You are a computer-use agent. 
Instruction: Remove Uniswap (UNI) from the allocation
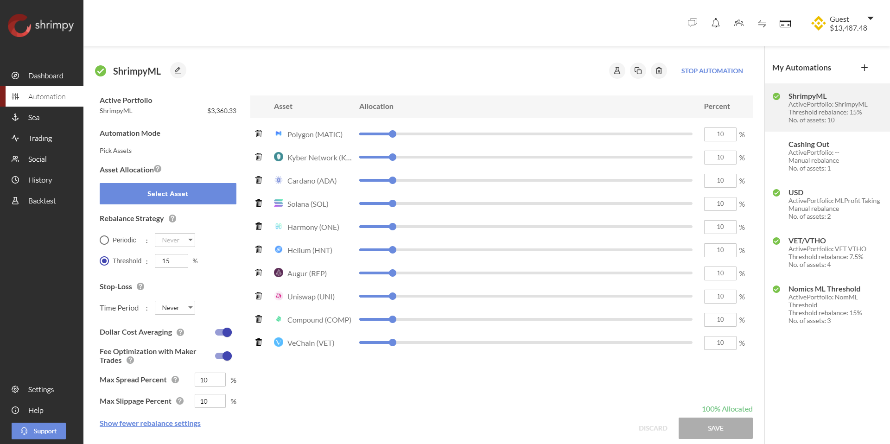259,296
